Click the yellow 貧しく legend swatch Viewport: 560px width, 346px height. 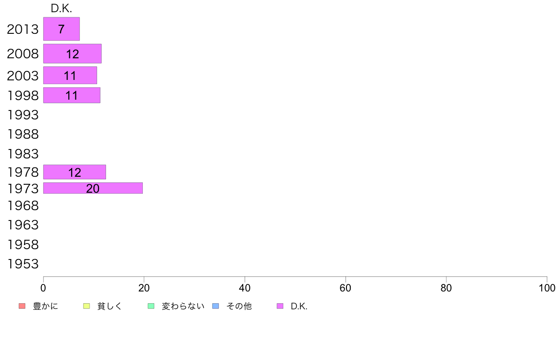click(86, 306)
